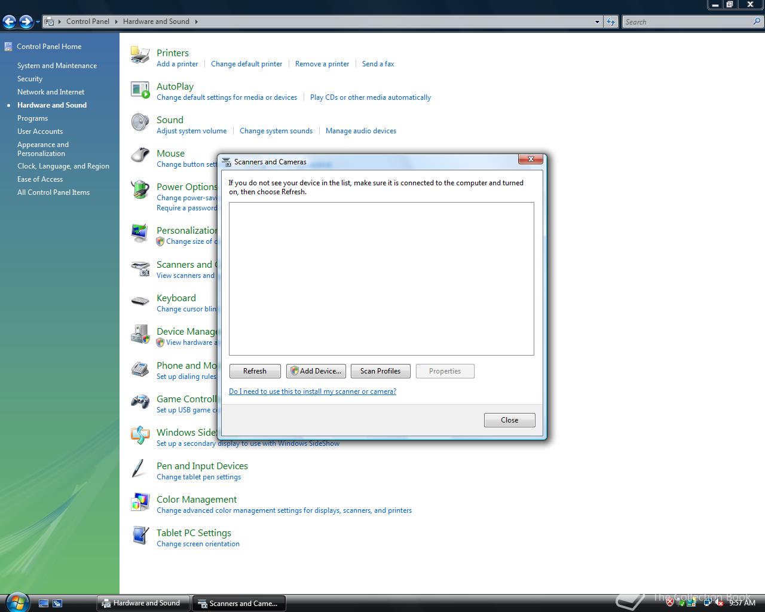
Task: Click the taskbar clock showing 9:57 AM
Action: [742, 602]
